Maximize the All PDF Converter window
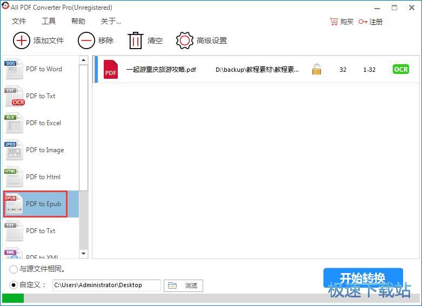 (394, 8)
